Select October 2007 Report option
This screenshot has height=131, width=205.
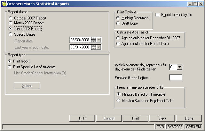pos(11,18)
